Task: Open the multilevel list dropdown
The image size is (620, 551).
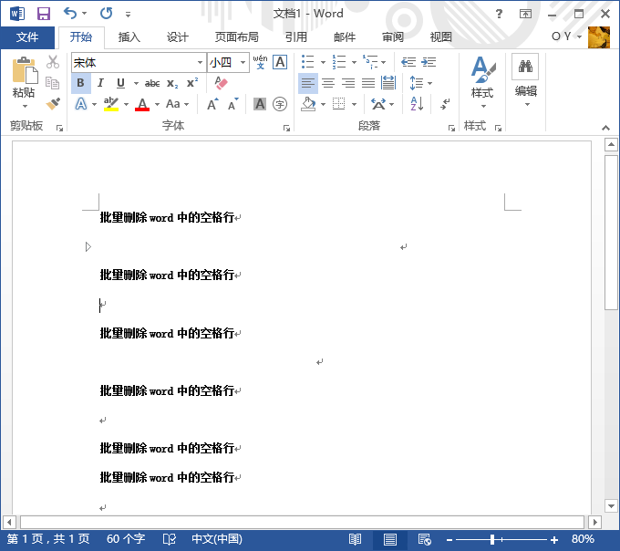Action: 383,62
